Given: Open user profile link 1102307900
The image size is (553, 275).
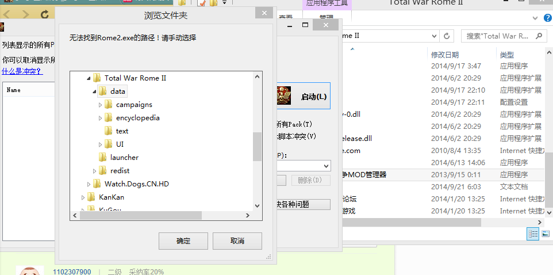Looking at the screenshot, I should click(x=72, y=272).
